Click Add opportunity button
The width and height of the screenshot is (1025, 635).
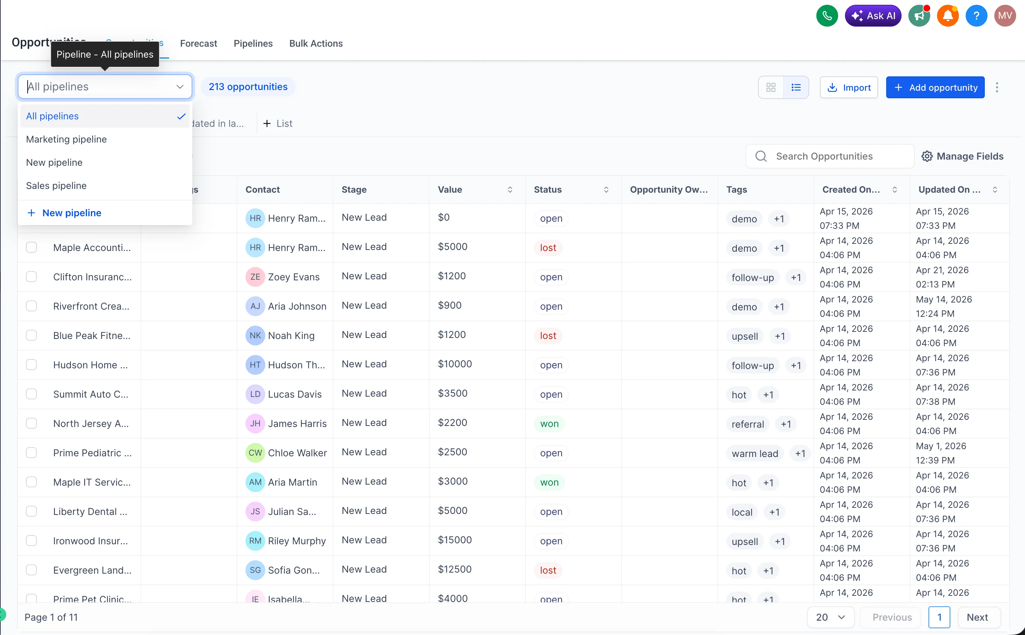[935, 87]
